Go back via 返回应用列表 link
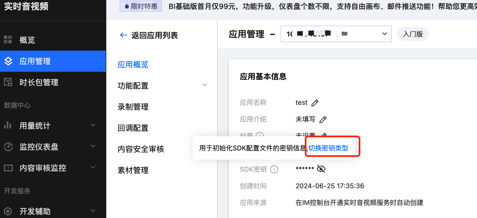Image resolution: width=477 pixels, height=218 pixels. point(149,35)
